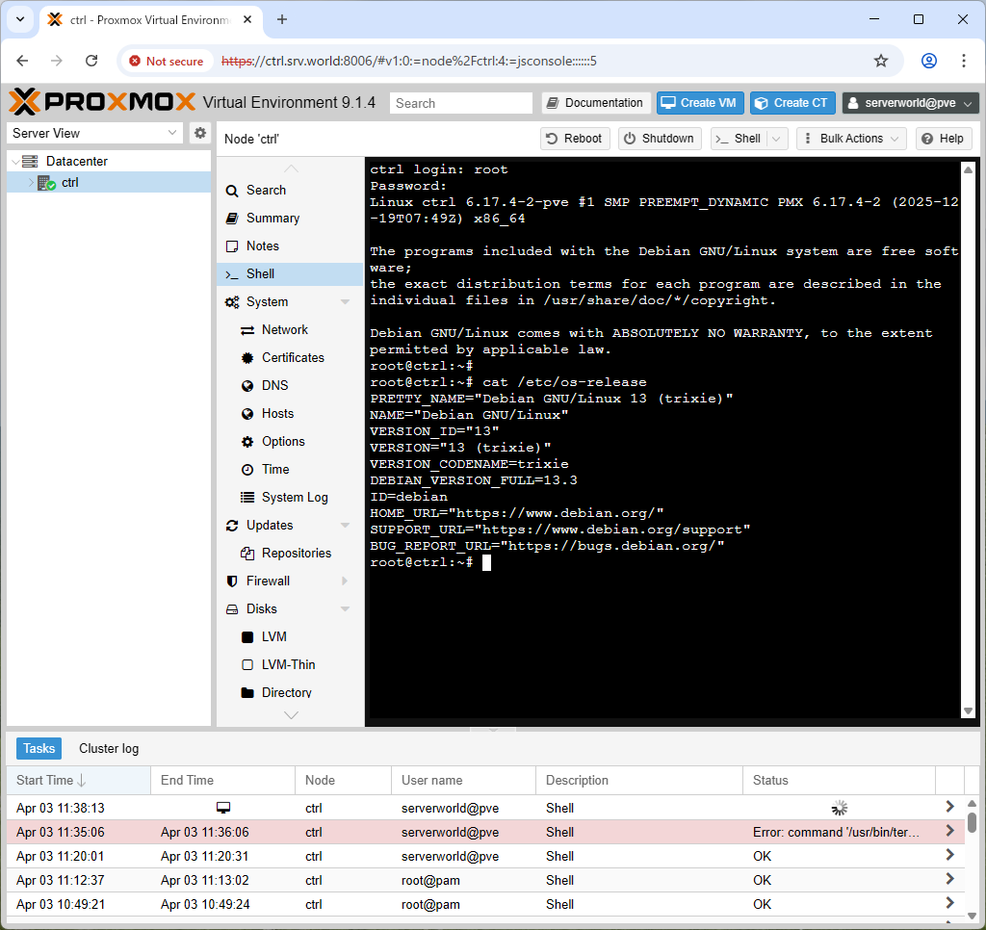Click the Hosts globe icon
The width and height of the screenshot is (986, 930).
(x=247, y=414)
